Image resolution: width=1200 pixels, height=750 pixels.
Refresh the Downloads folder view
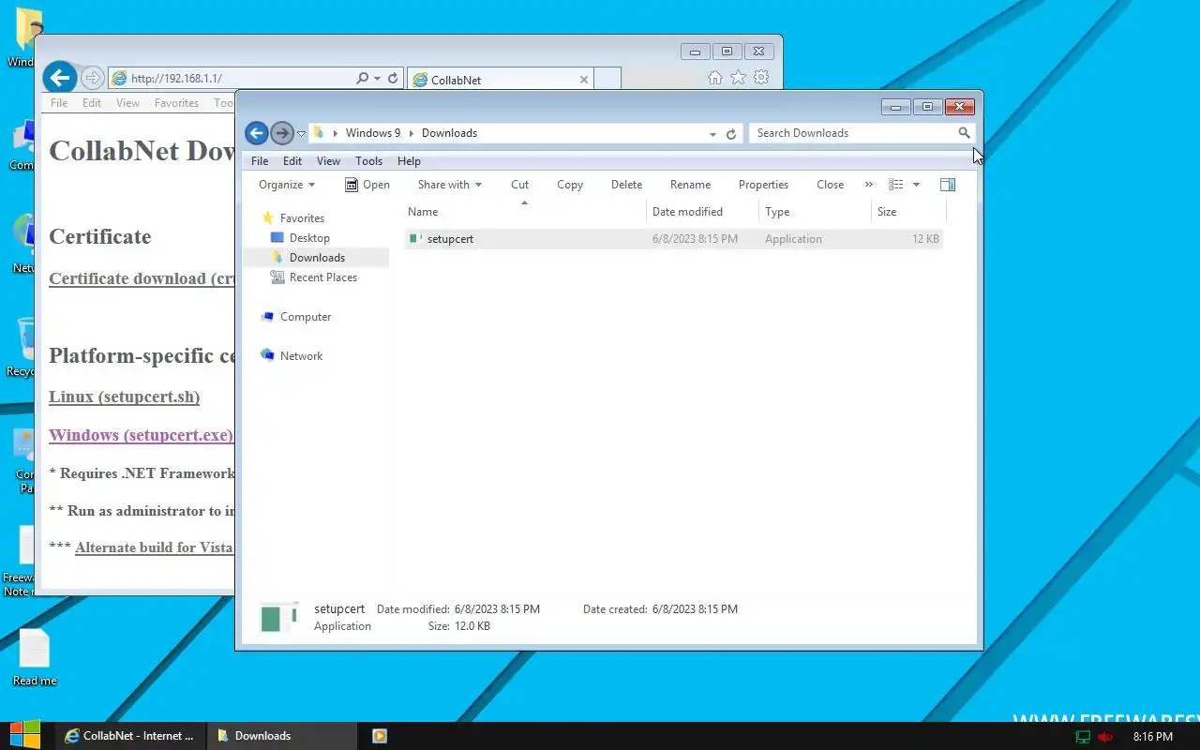coord(731,134)
